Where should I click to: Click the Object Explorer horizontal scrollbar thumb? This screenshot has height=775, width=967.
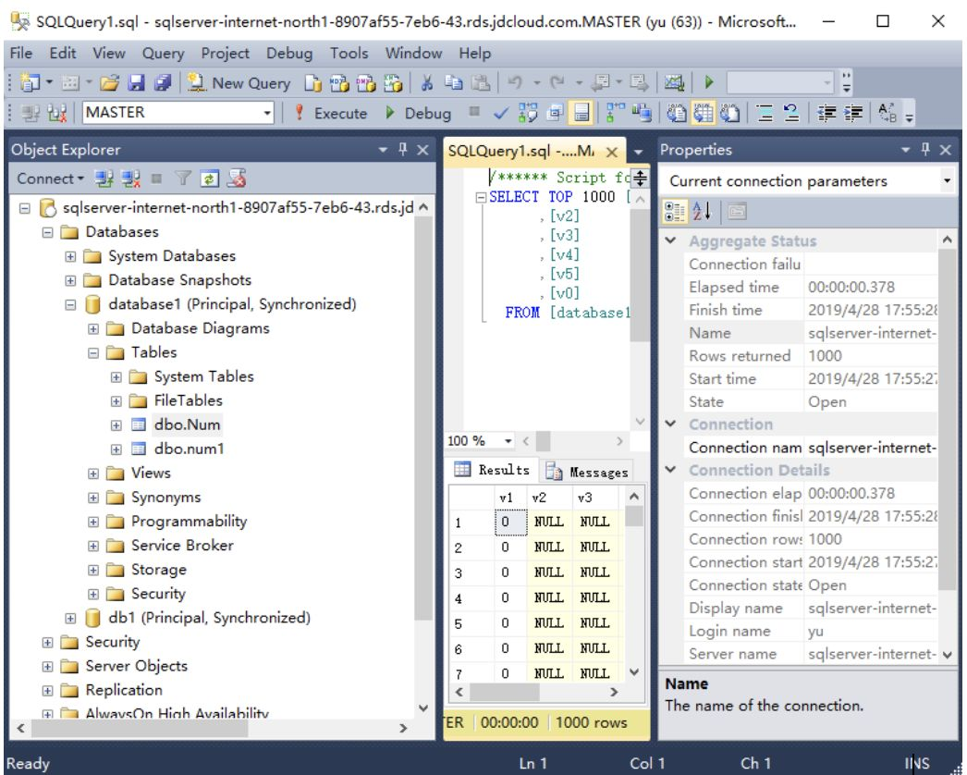(x=140, y=728)
